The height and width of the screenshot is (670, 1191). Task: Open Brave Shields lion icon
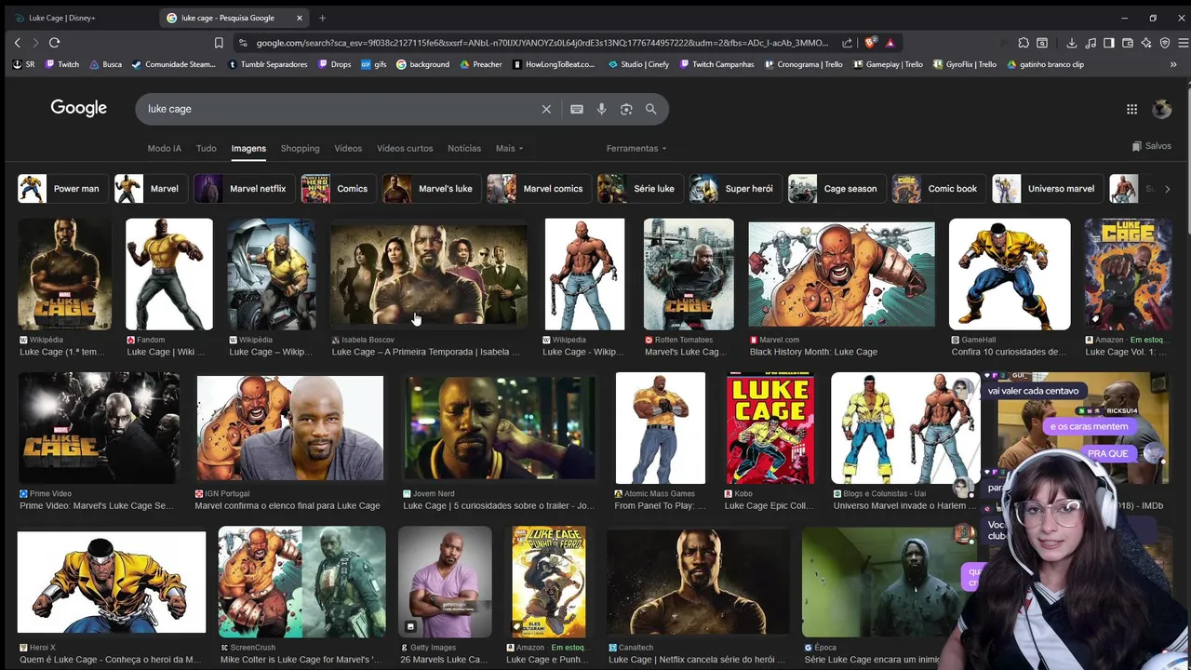[870, 43]
